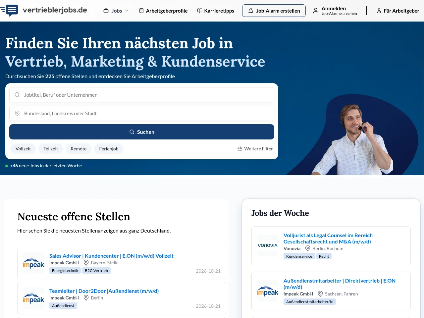Toggle the Ferienjob filter chip

coord(109,149)
